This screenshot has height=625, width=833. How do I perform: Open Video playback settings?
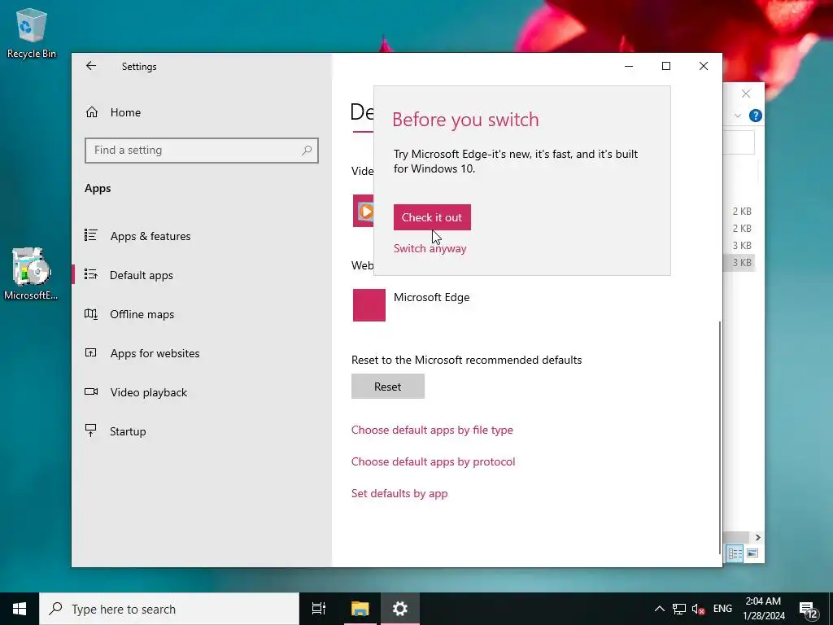tap(149, 392)
